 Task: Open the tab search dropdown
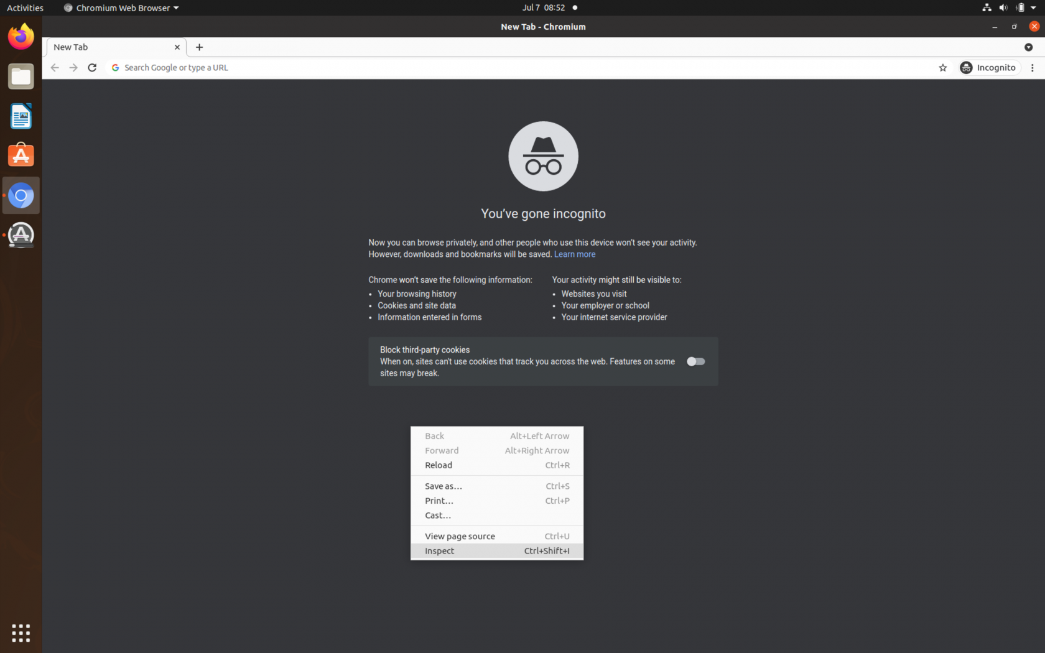pyautogui.click(x=1028, y=47)
